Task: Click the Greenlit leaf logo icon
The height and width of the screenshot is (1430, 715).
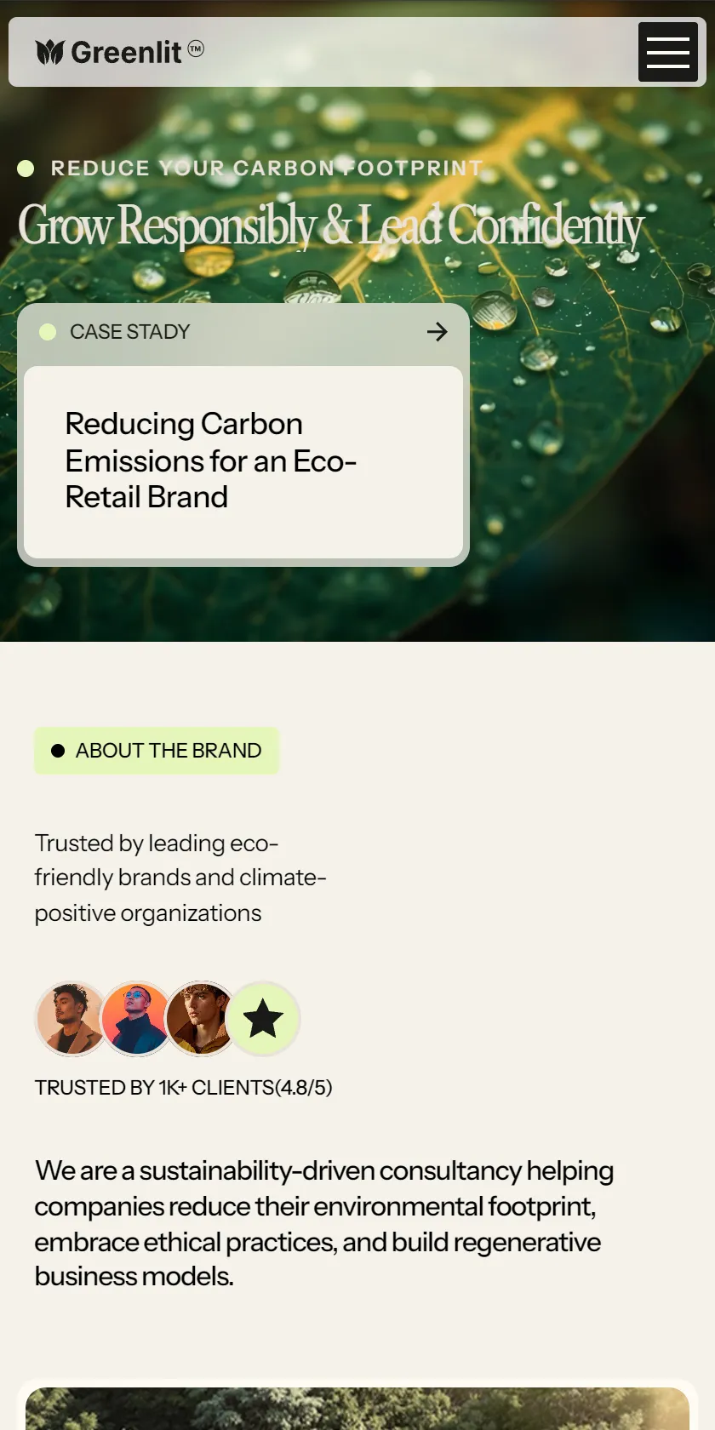Action: point(50,53)
